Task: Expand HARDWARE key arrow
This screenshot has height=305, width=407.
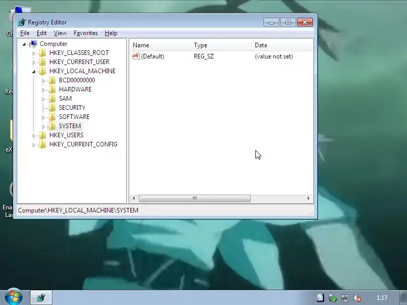Action: coord(43,90)
